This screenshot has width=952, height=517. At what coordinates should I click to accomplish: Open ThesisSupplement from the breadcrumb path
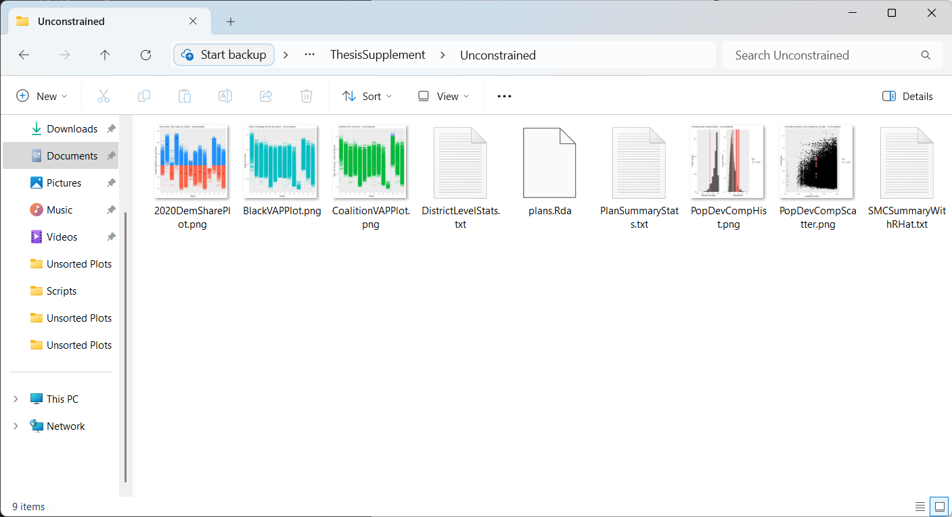tap(378, 55)
